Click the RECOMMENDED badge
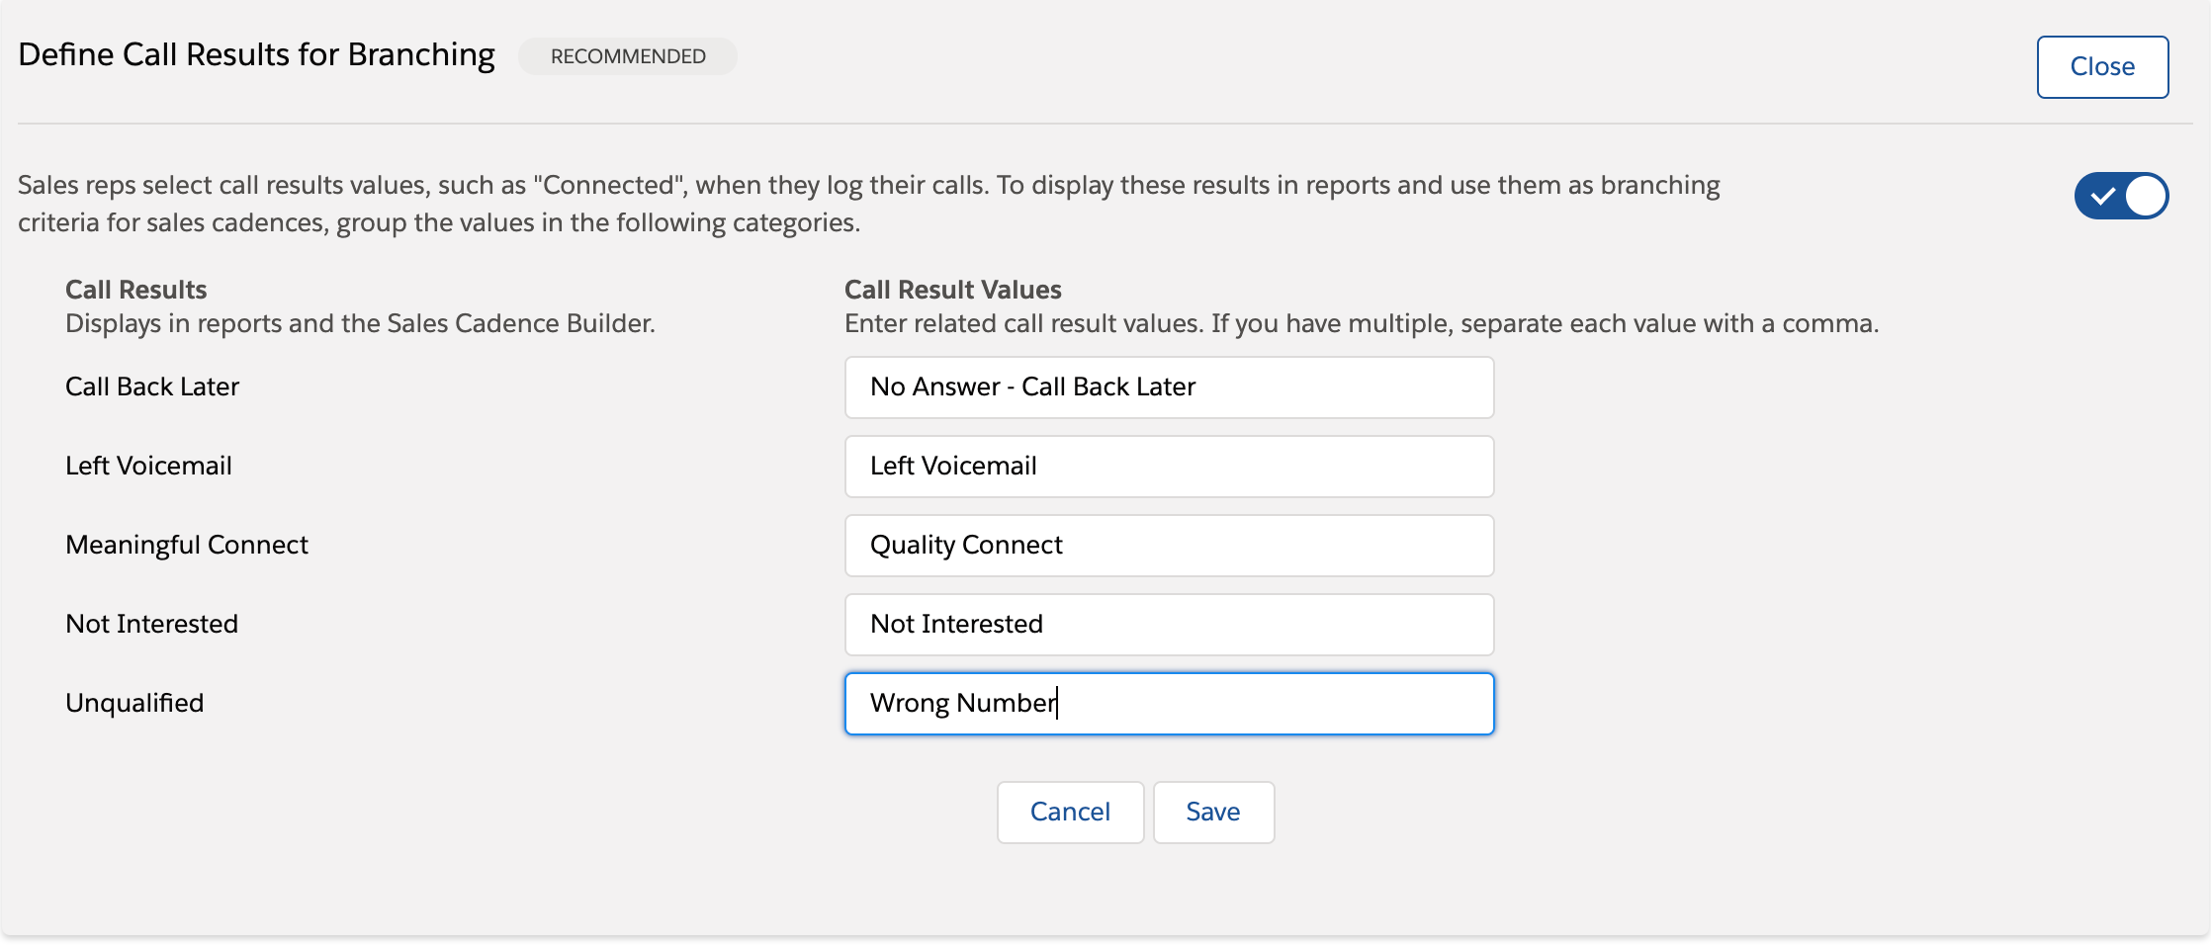 point(628,56)
